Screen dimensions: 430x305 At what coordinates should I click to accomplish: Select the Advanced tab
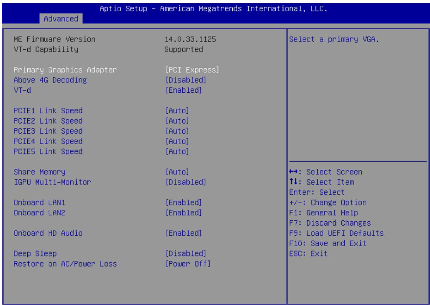point(61,19)
